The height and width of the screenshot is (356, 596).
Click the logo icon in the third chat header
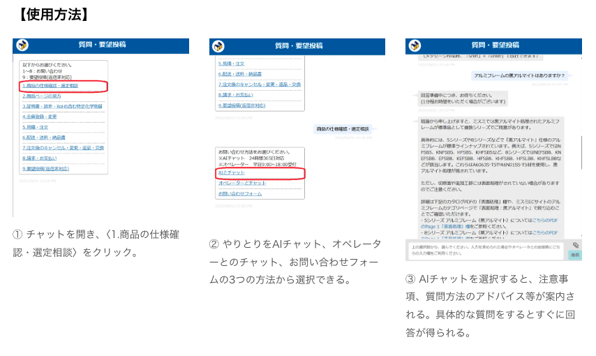click(x=415, y=46)
